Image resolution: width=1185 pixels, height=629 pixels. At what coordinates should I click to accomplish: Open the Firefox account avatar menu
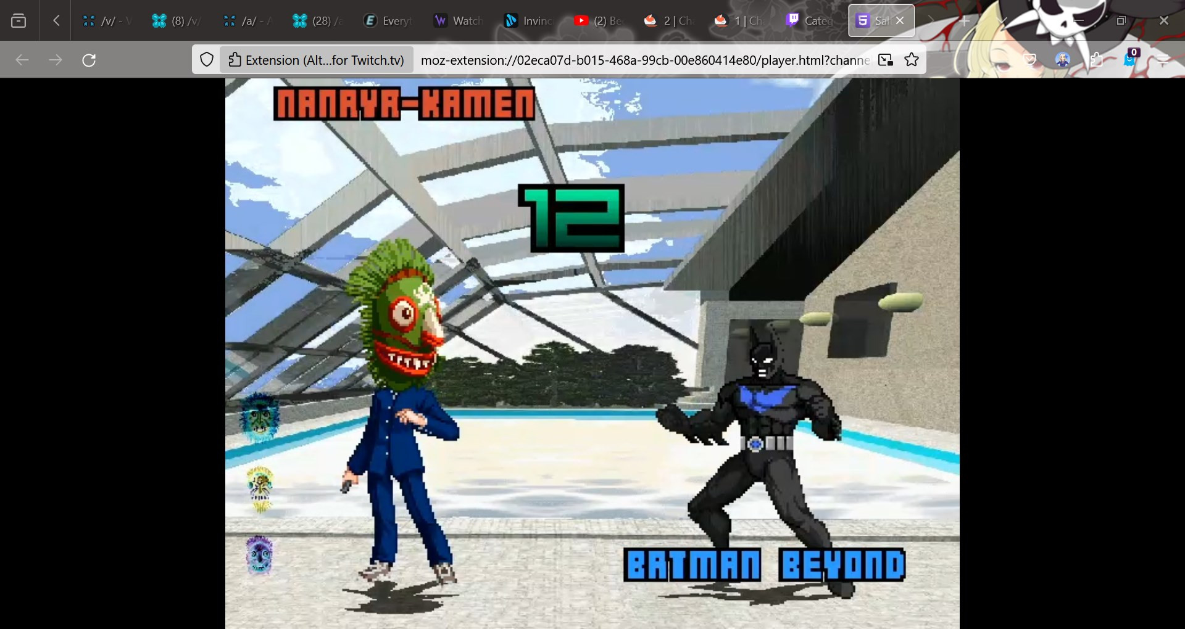(x=1063, y=60)
